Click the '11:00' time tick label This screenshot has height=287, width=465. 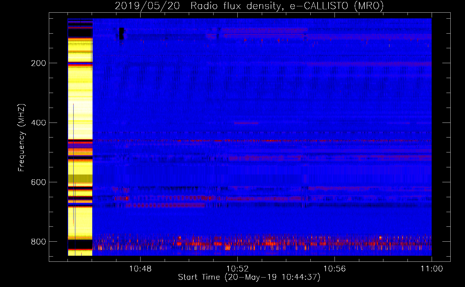tap(432, 269)
